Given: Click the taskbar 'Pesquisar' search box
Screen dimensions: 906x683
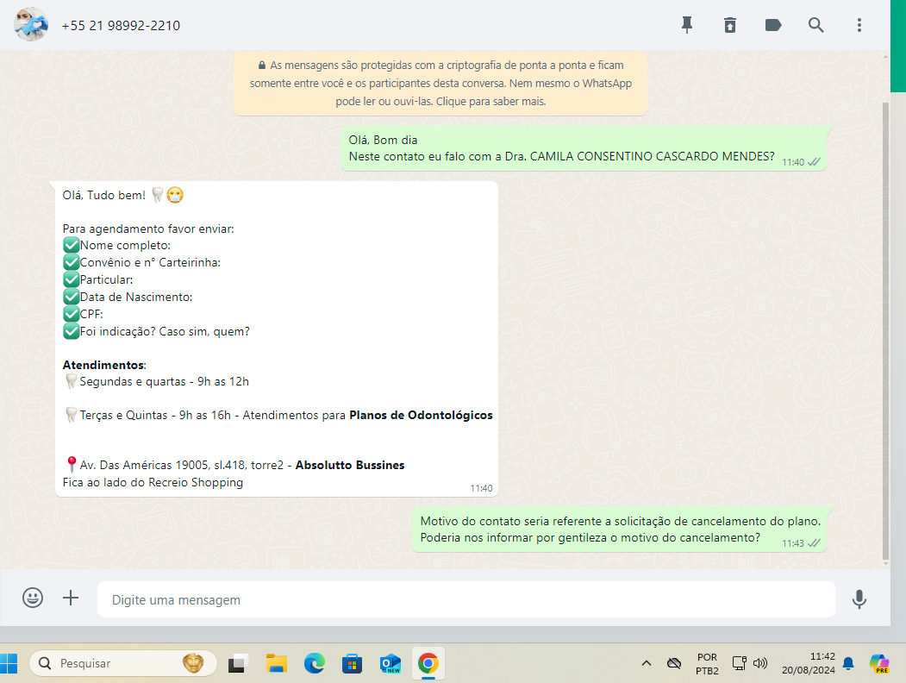Looking at the screenshot, I should [123, 663].
